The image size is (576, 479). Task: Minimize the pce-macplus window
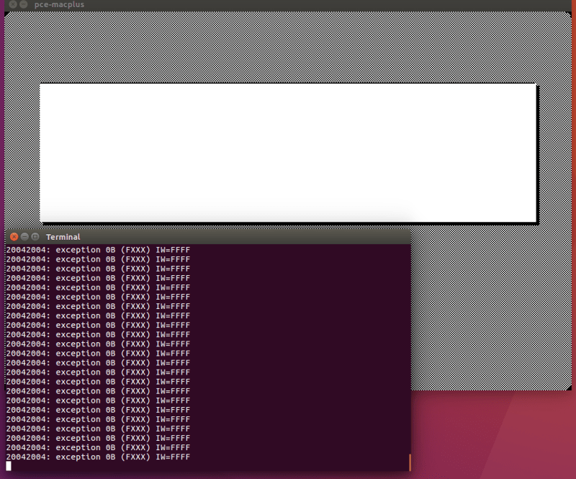(24, 4)
